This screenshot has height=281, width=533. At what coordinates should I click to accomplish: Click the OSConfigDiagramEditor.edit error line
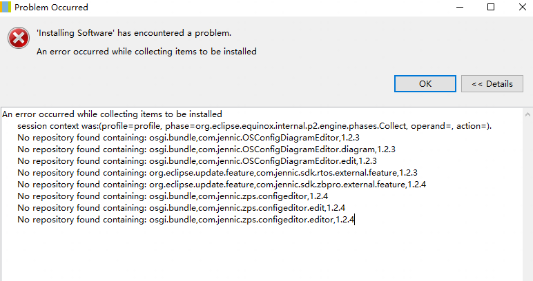(197, 160)
